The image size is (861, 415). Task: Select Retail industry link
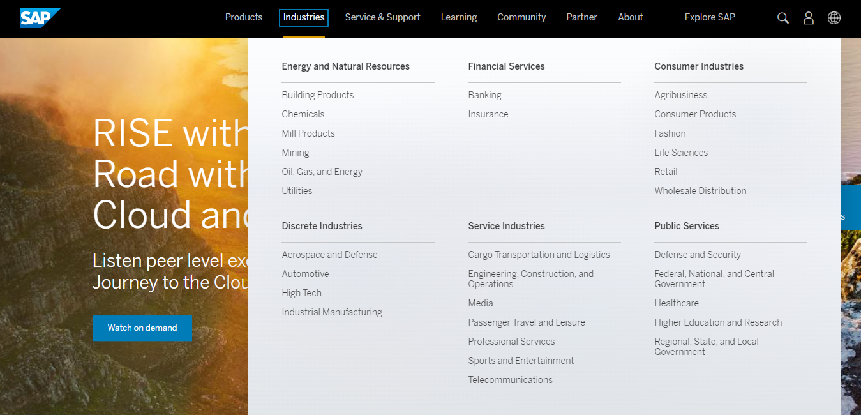pyautogui.click(x=666, y=172)
